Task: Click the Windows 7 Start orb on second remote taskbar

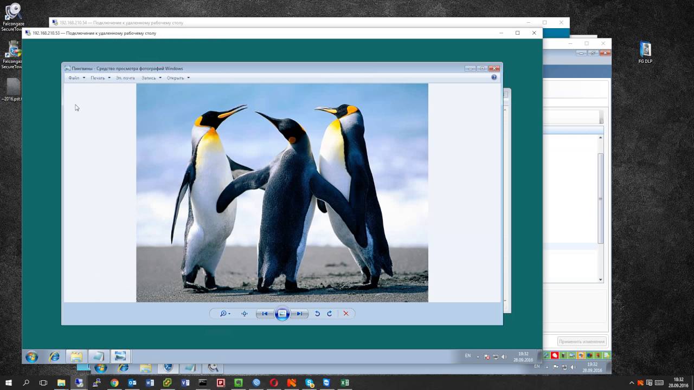Action: tap(100, 368)
